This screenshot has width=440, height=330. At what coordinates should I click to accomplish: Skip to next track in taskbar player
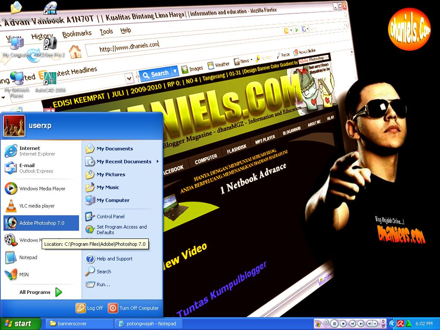pos(361,324)
